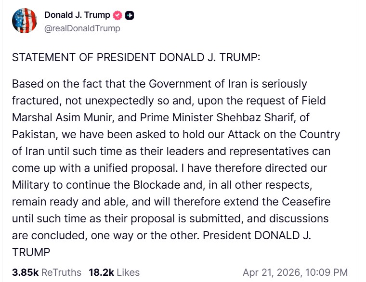View the 18.2k Likes list
366x282 pixels.
click(x=114, y=272)
